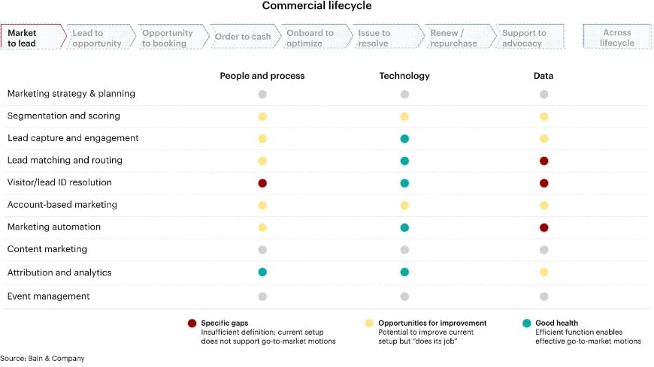Click teal Technology dot for Marketing automation
This screenshot has height=367, width=654.
pos(404,227)
